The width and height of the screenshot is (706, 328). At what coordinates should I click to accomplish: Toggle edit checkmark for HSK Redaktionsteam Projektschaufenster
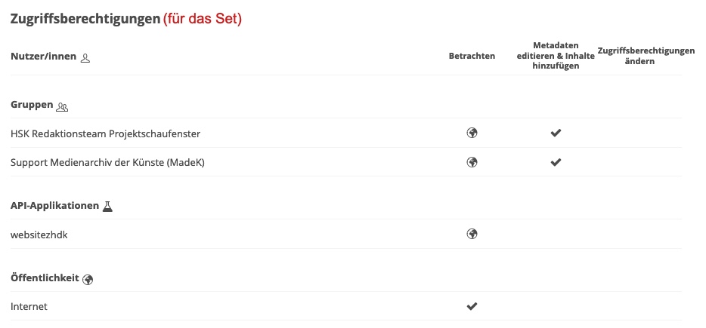coord(556,133)
